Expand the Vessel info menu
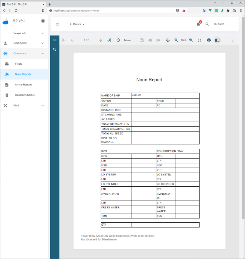 [x=24, y=33]
